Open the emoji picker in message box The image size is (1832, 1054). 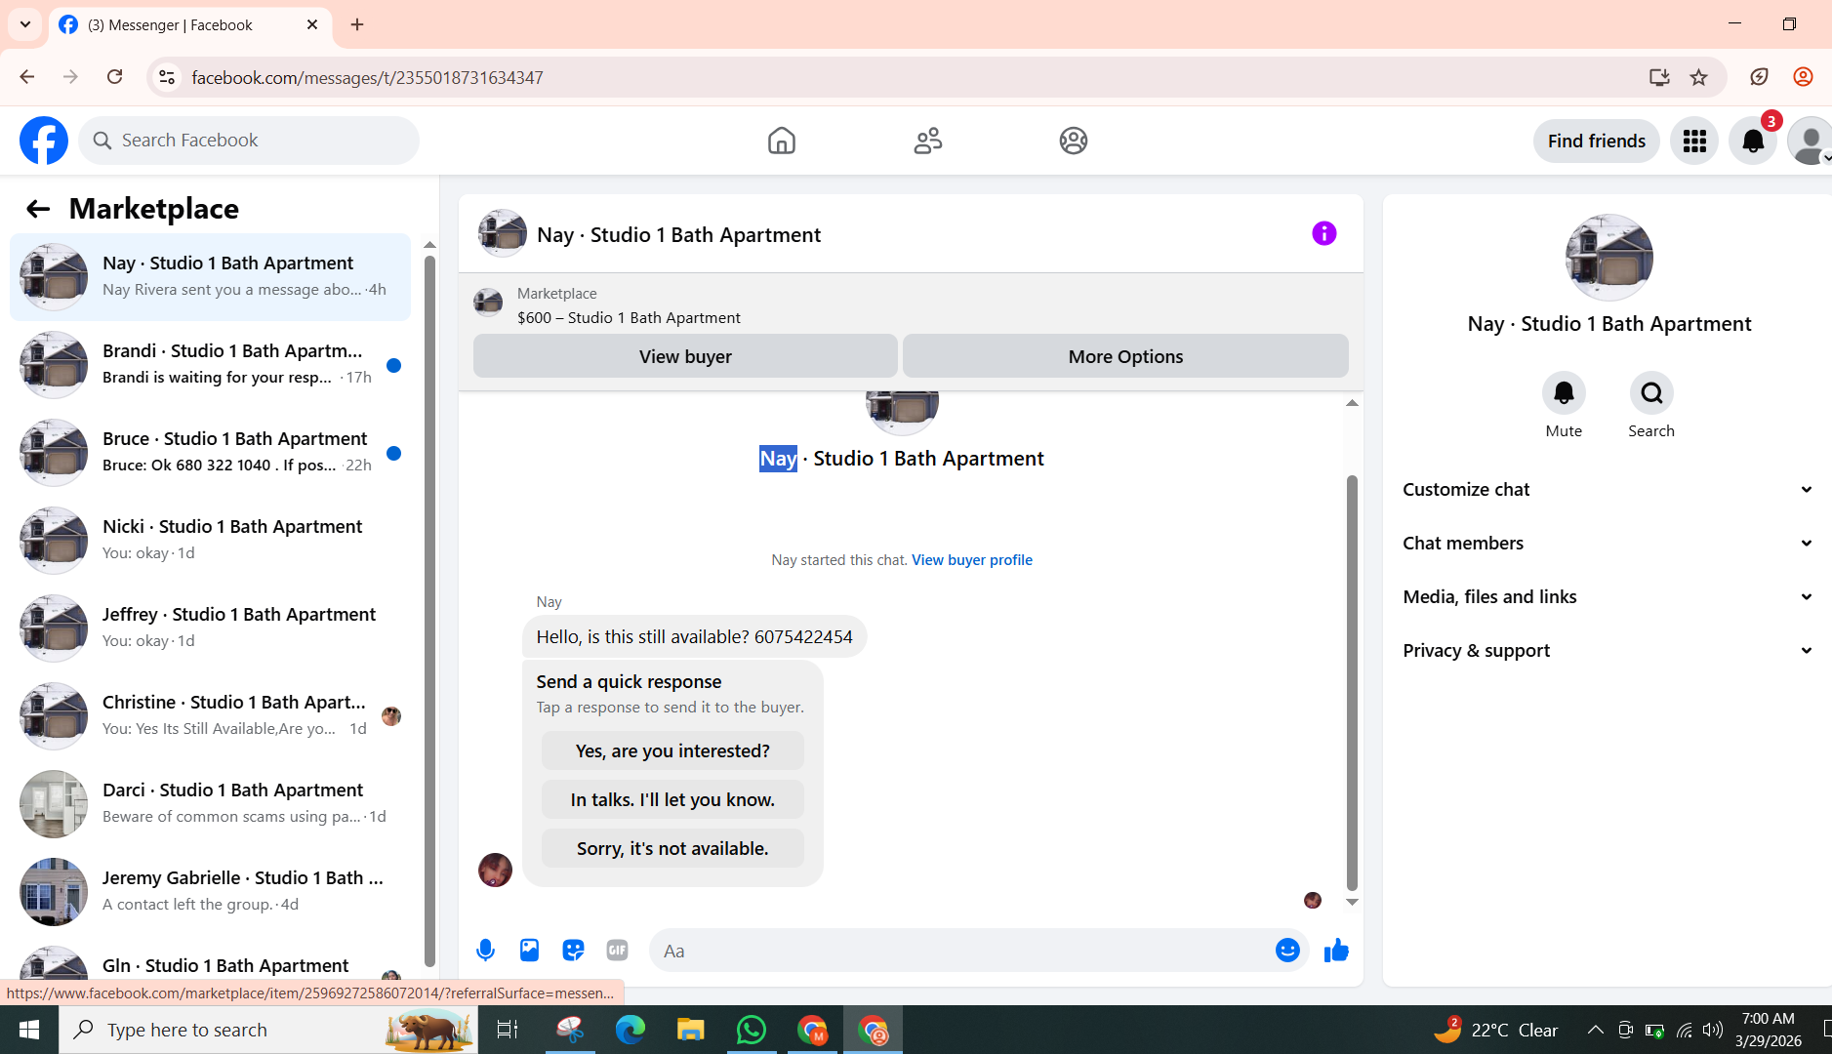click(1287, 951)
